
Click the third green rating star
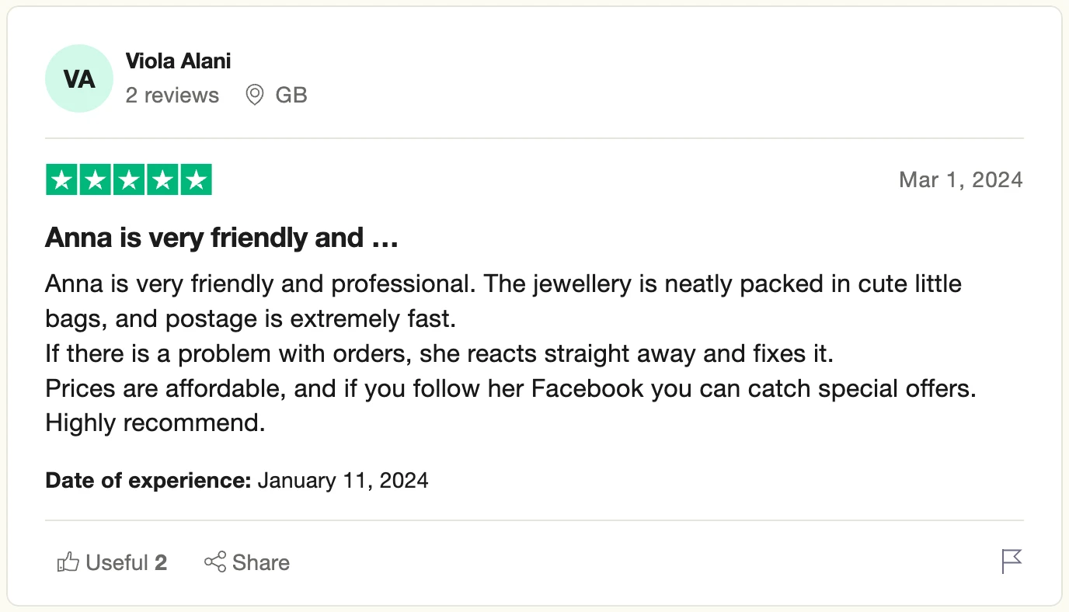[129, 180]
